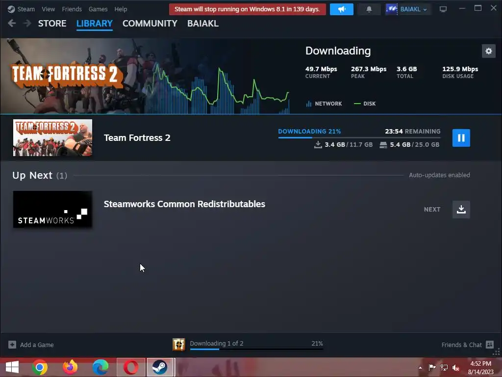Viewport: 502px width, 377px height.
Task: Click the Team Fortress 2 thumbnail
Action: [x=52, y=138]
